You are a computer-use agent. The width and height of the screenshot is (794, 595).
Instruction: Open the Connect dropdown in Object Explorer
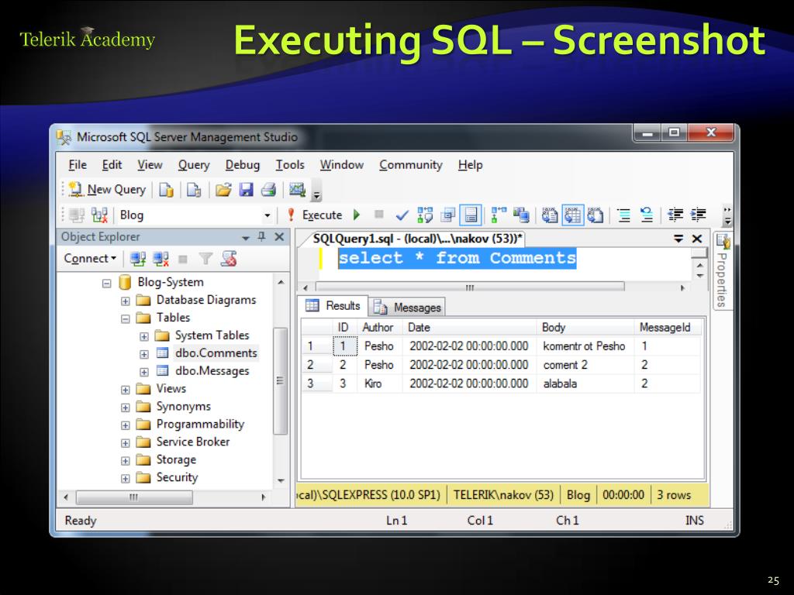90,259
